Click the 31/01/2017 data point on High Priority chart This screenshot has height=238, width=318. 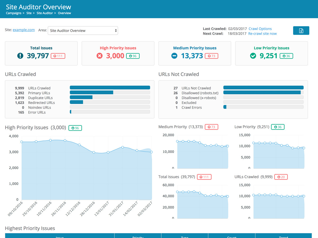[x=122, y=147]
